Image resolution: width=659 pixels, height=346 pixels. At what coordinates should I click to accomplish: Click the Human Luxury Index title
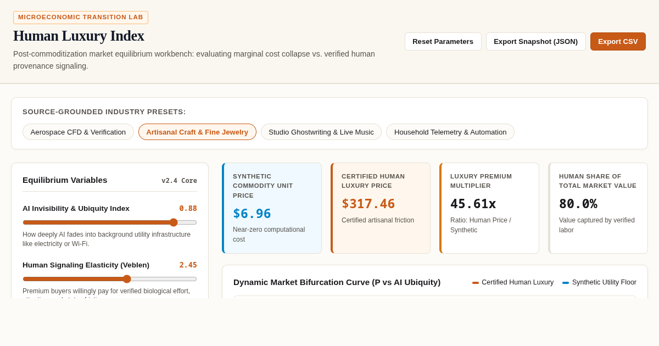[79, 36]
